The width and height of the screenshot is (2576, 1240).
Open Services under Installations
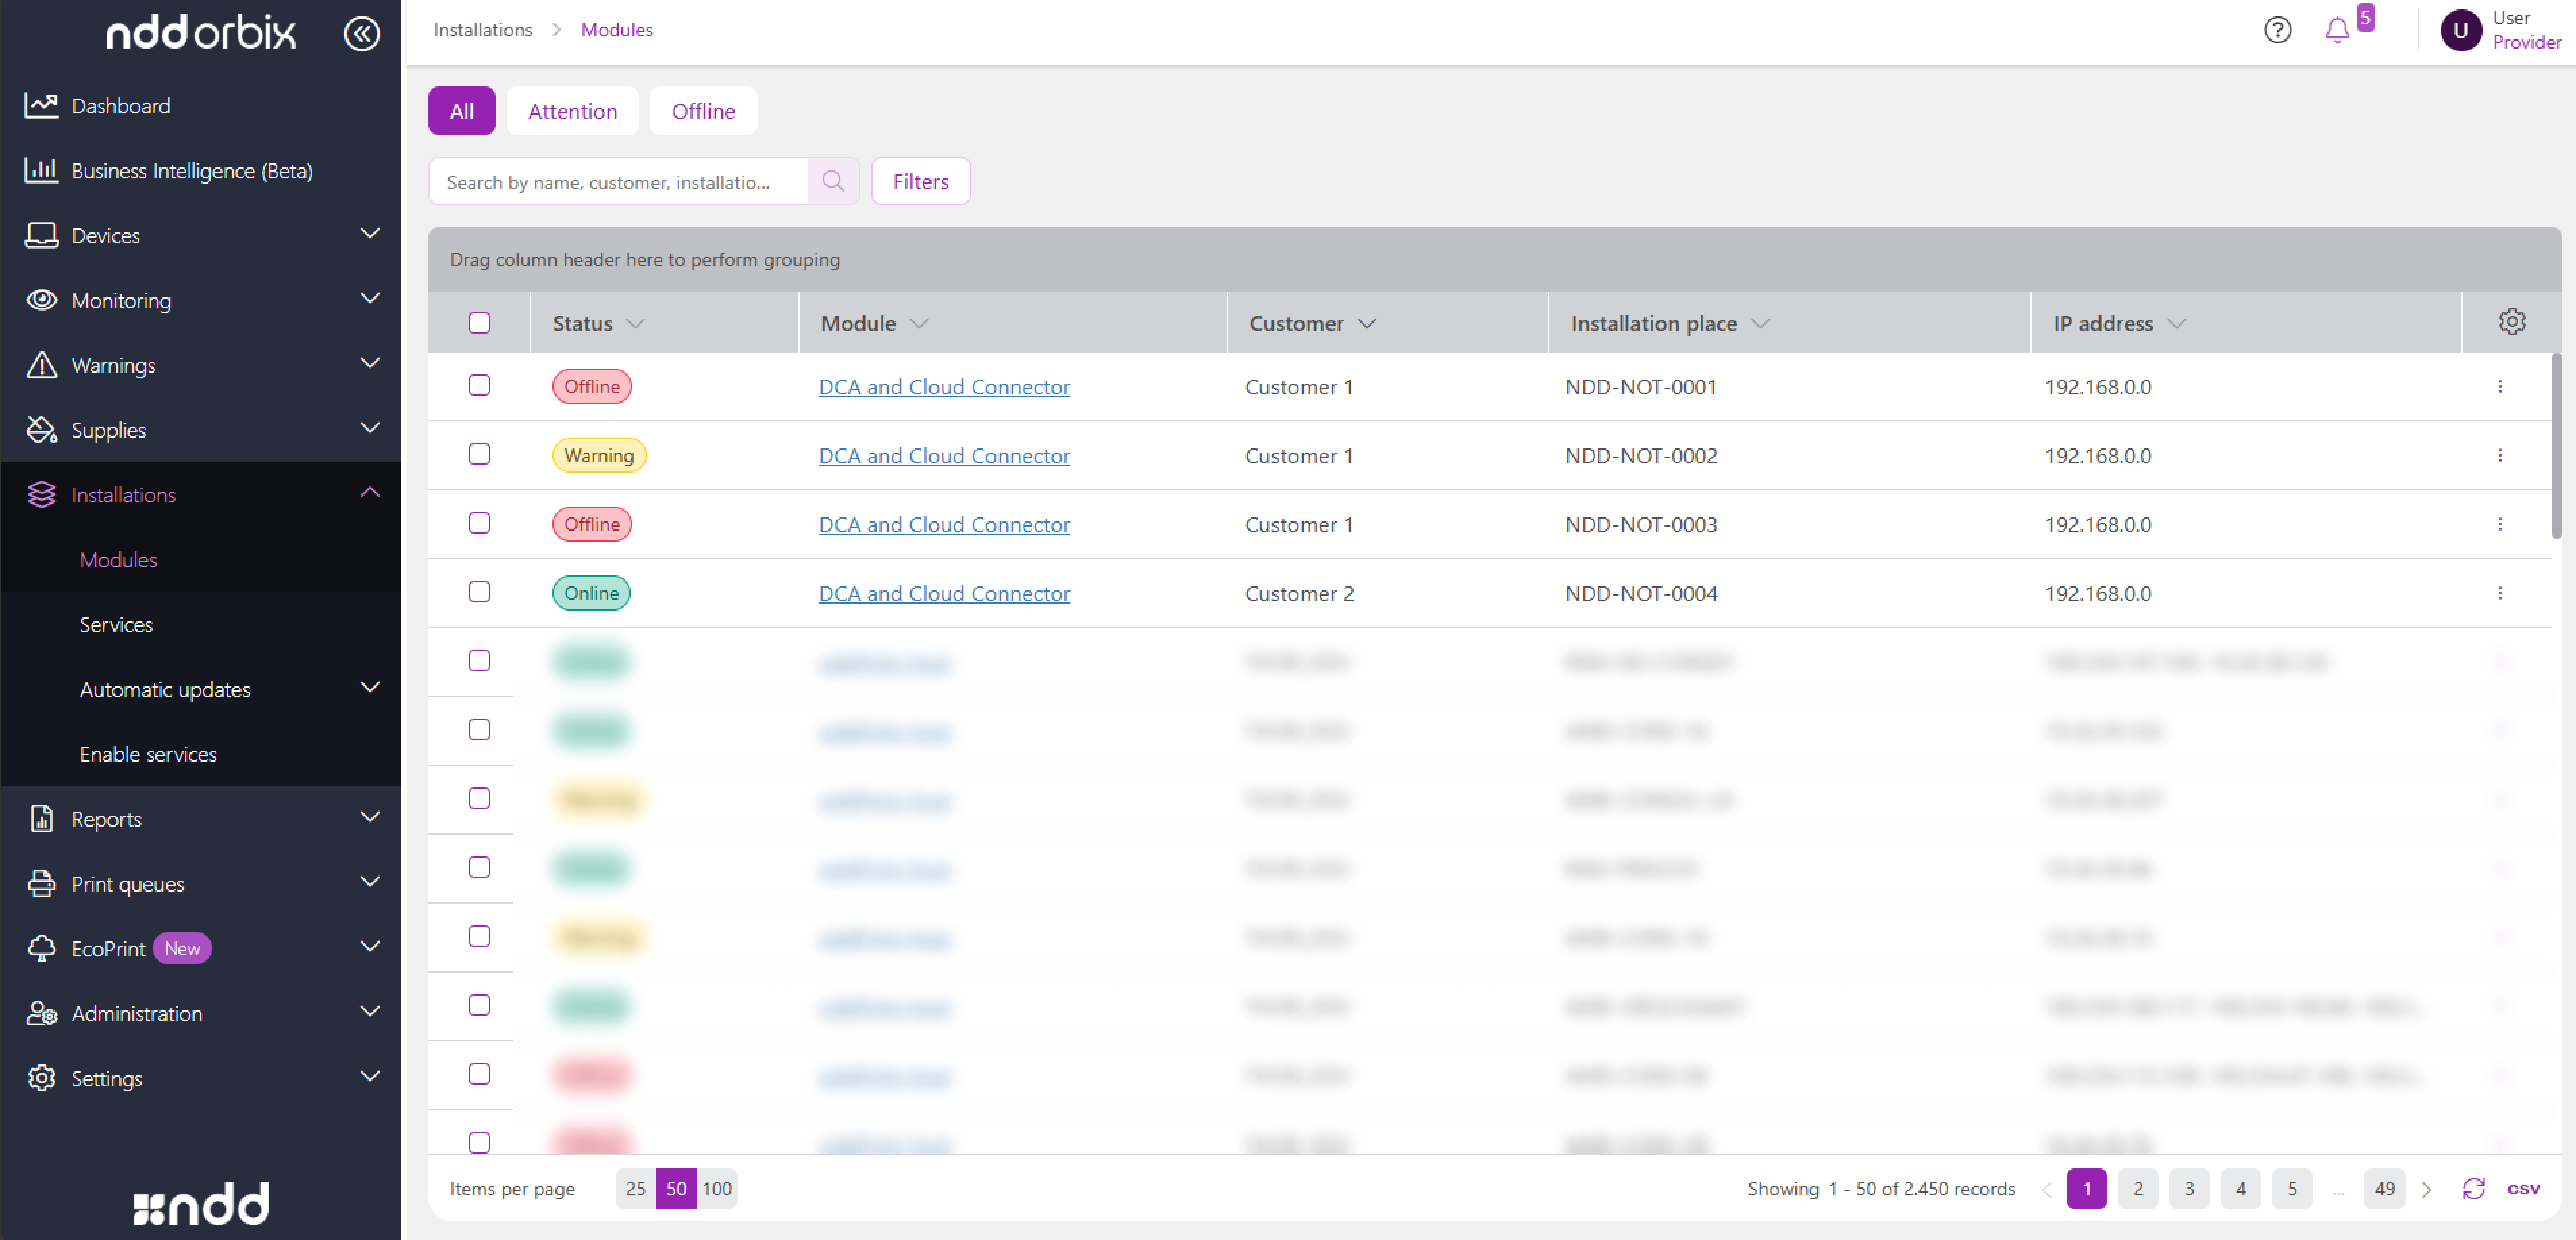coord(116,624)
